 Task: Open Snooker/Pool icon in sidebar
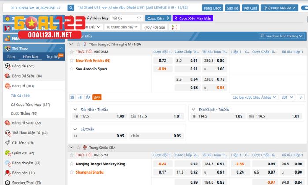click(x=7, y=183)
